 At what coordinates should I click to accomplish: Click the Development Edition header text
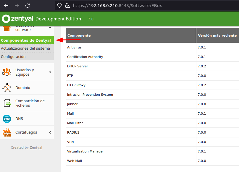(58, 19)
